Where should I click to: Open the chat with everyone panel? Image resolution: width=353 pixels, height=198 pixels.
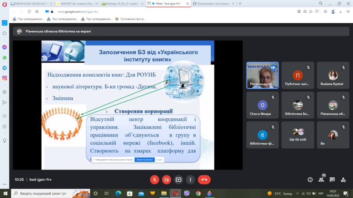click(x=332, y=179)
